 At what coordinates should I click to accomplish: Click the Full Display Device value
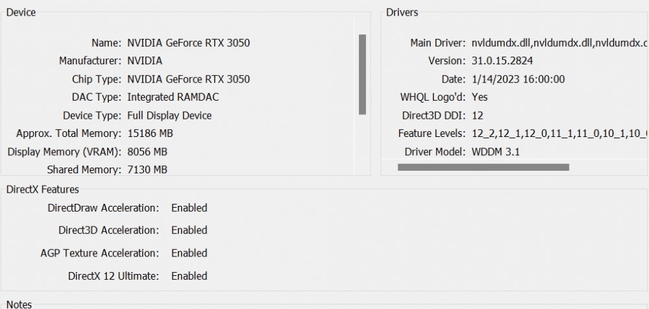169,116
